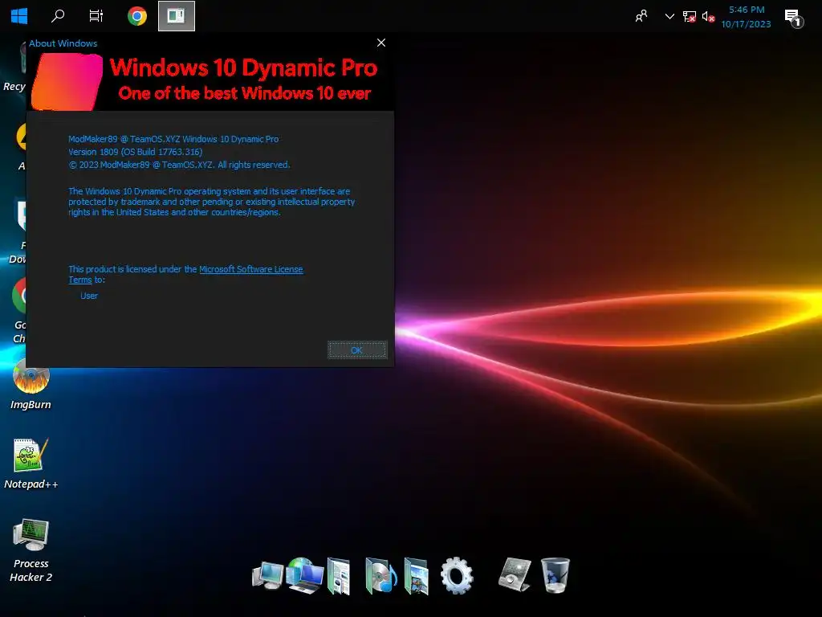Open the Action Center notification icon
The width and height of the screenshot is (822, 617).
coord(794,18)
